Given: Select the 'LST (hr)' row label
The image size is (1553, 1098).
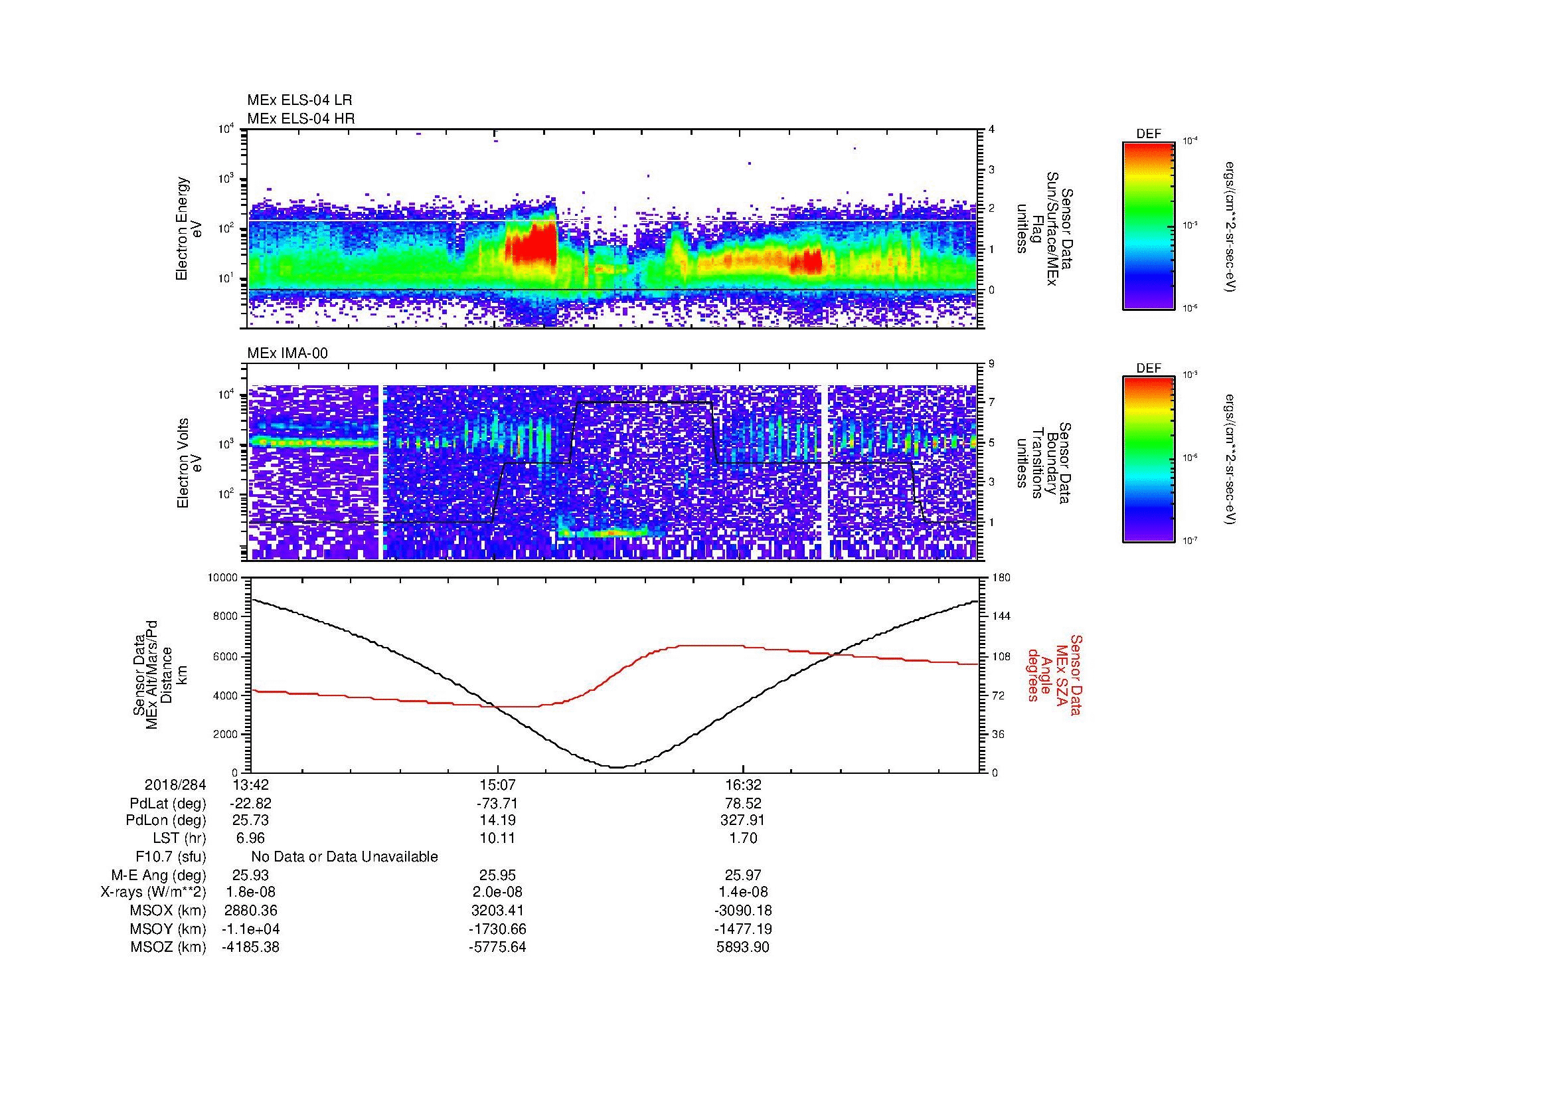Looking at the screenshot, I should (x=179, y=839).
